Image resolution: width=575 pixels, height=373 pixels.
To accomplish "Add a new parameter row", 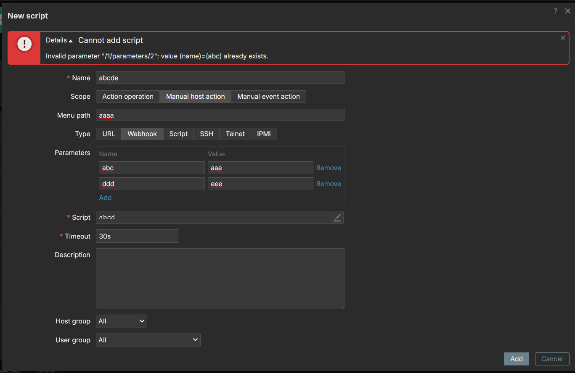I will click(x=105, y=198).
